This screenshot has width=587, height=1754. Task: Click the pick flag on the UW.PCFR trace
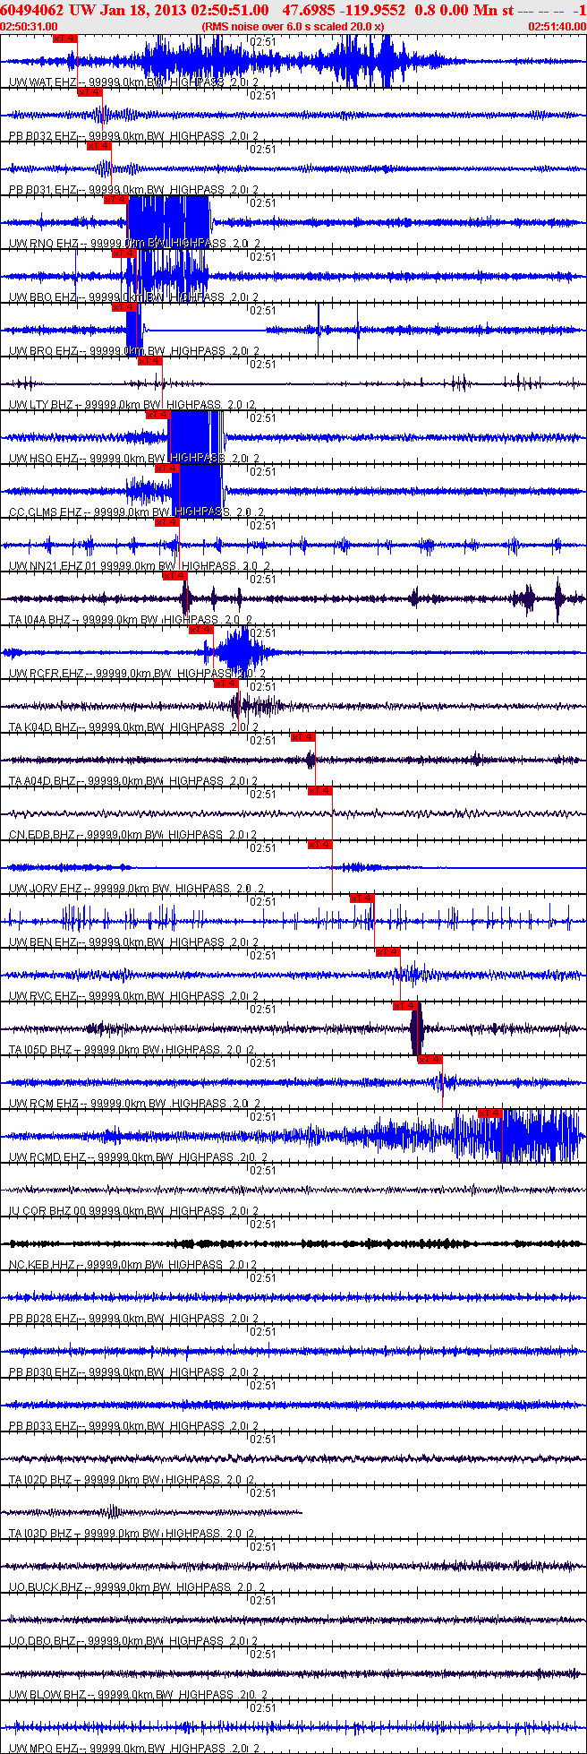coord(201,630)
